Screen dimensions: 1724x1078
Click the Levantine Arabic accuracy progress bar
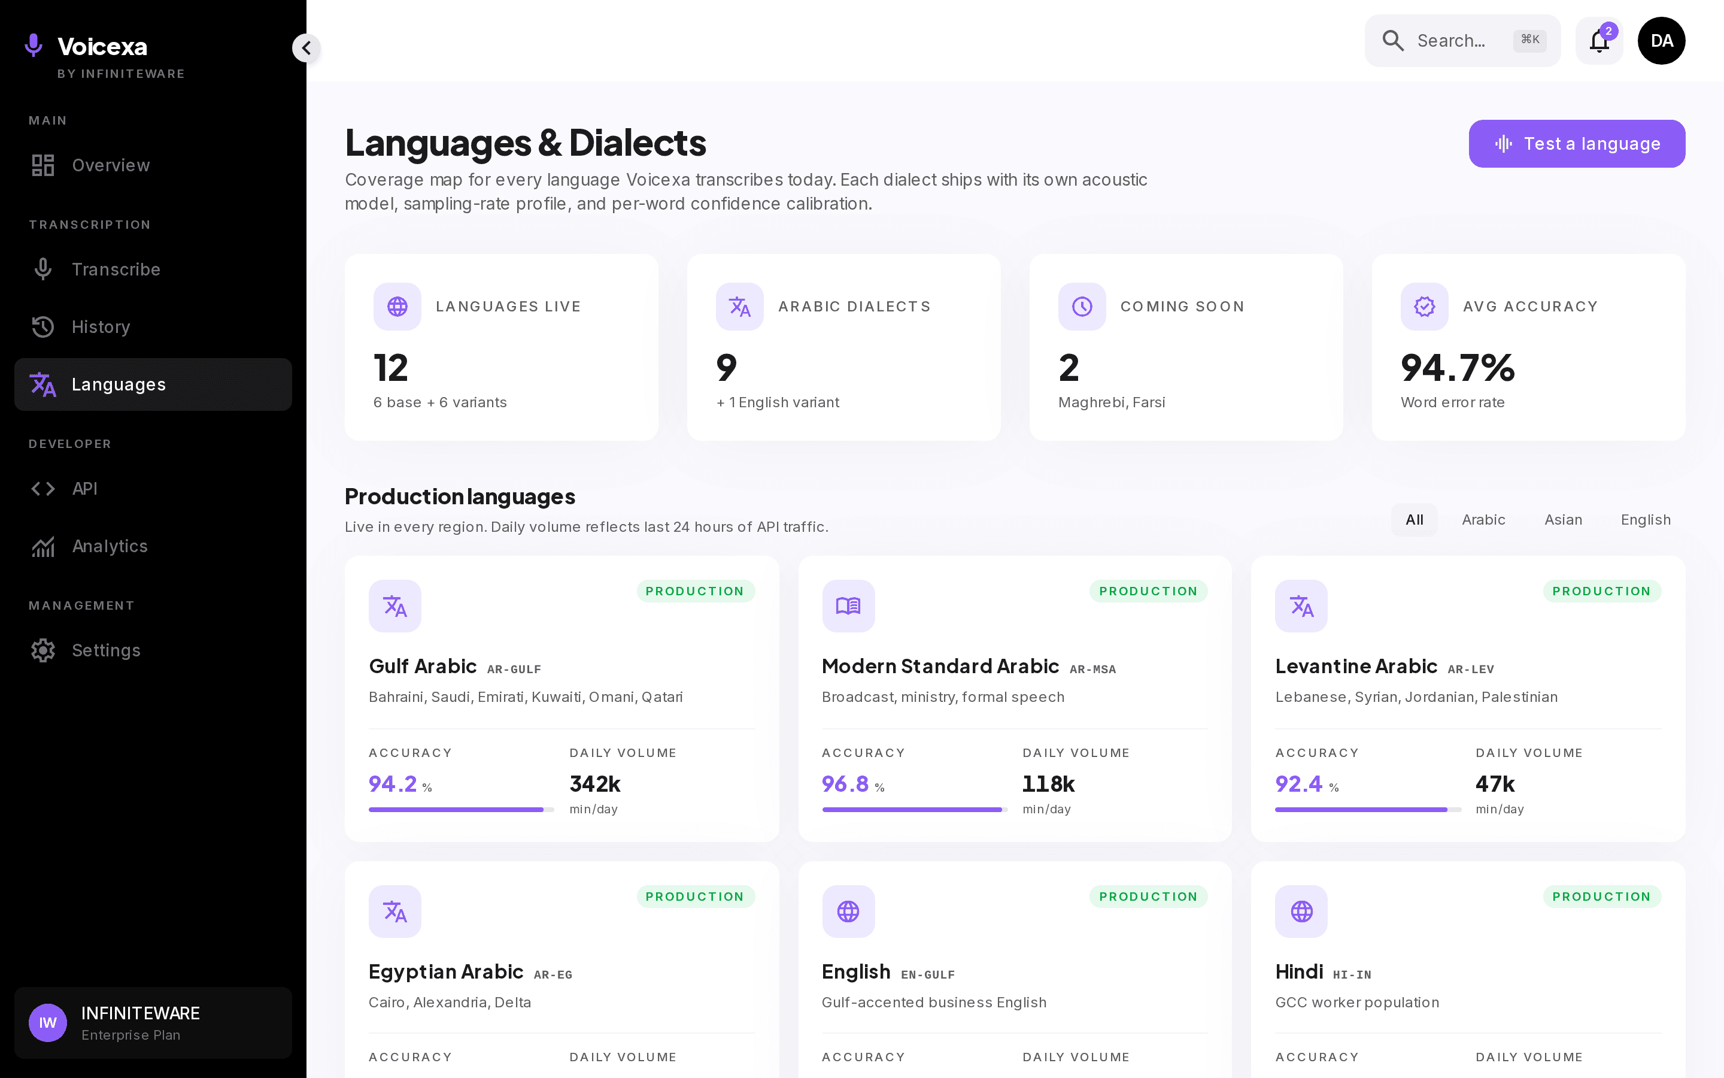[x=1368, y=809]
